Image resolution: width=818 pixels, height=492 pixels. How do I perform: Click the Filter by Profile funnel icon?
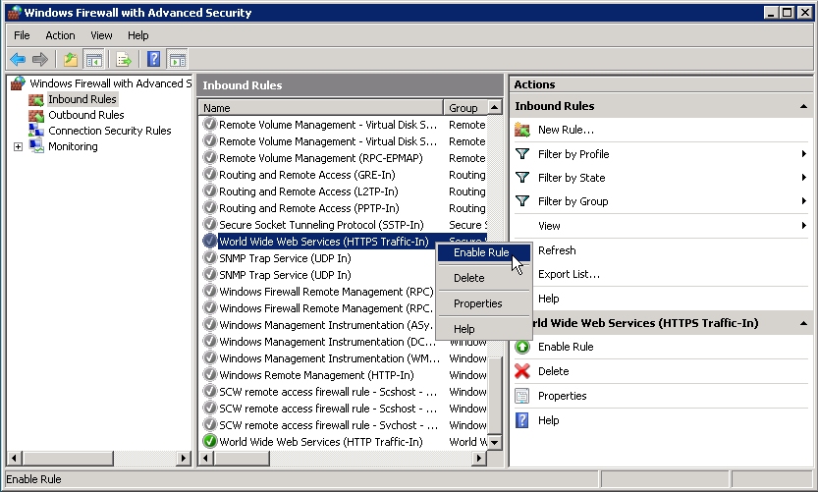tap(522, 154)
